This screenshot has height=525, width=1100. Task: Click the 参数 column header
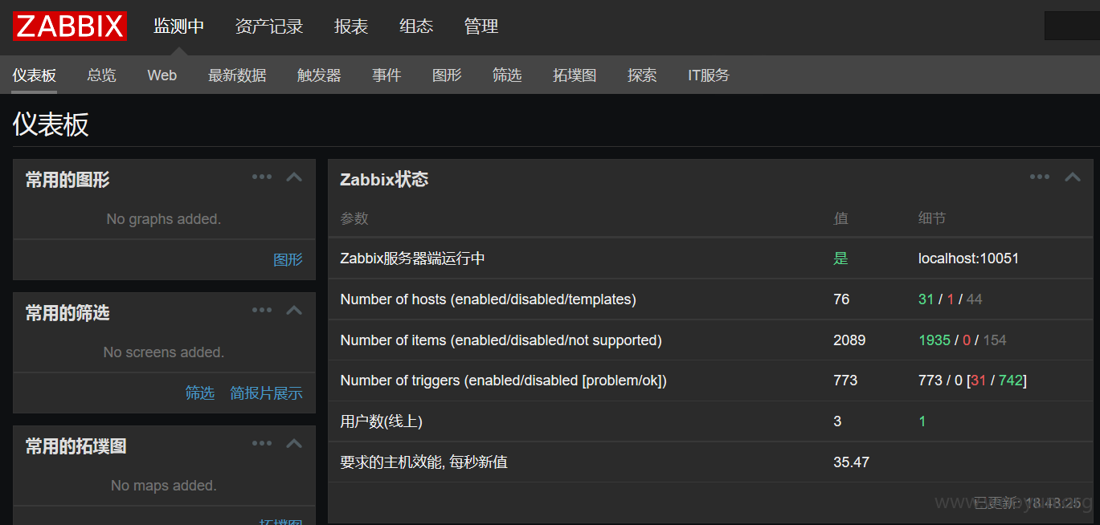pyautogui.click(x=354, y=218)
